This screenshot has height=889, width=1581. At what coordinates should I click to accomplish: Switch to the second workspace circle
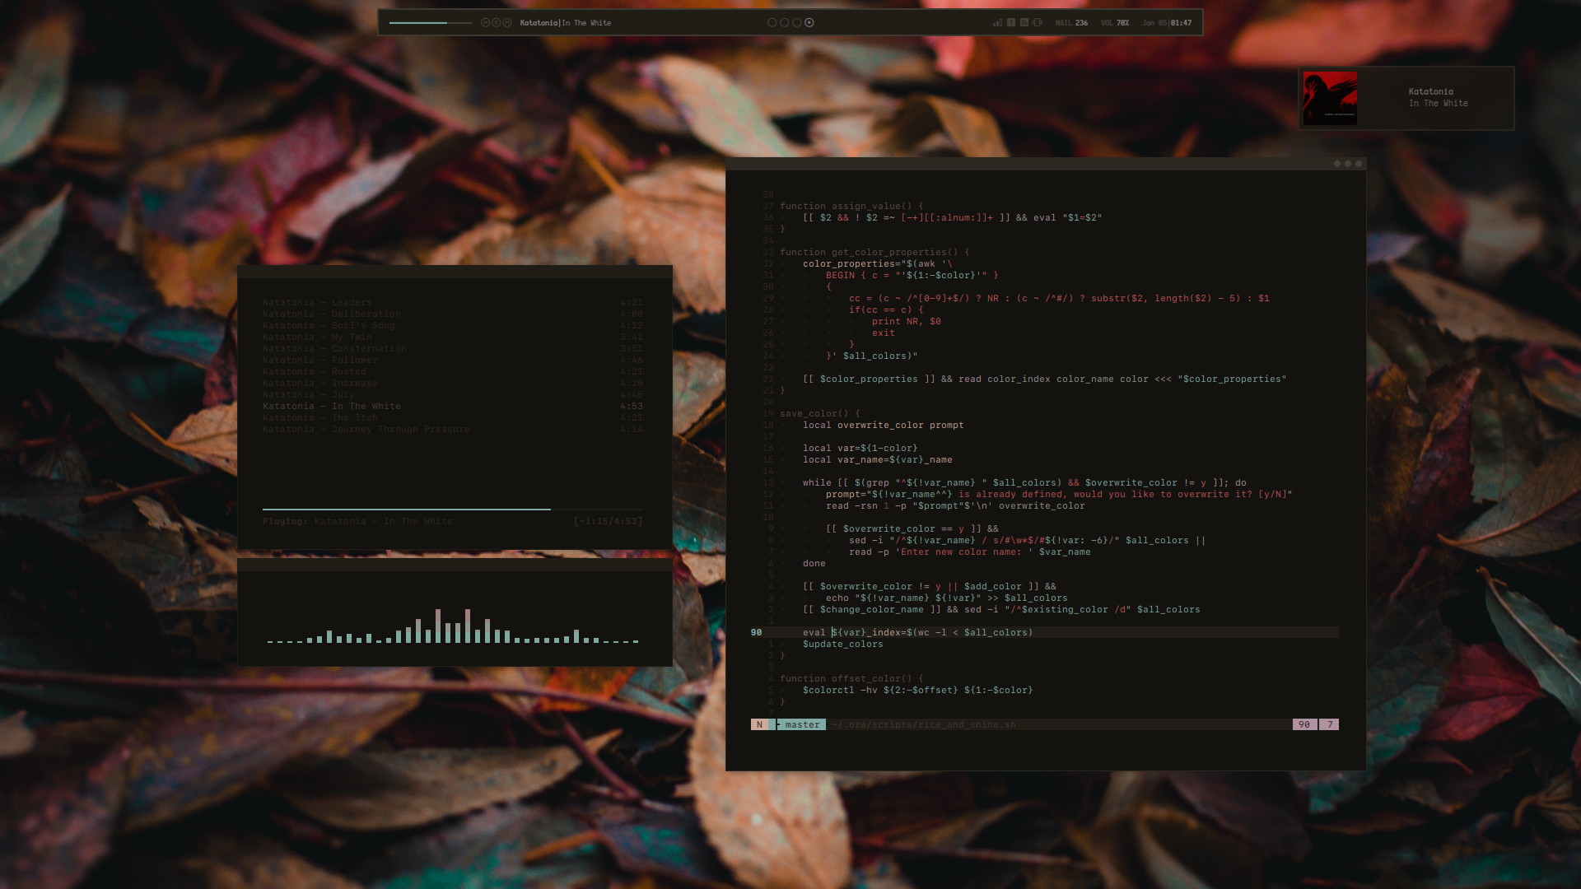coord(784,23)
